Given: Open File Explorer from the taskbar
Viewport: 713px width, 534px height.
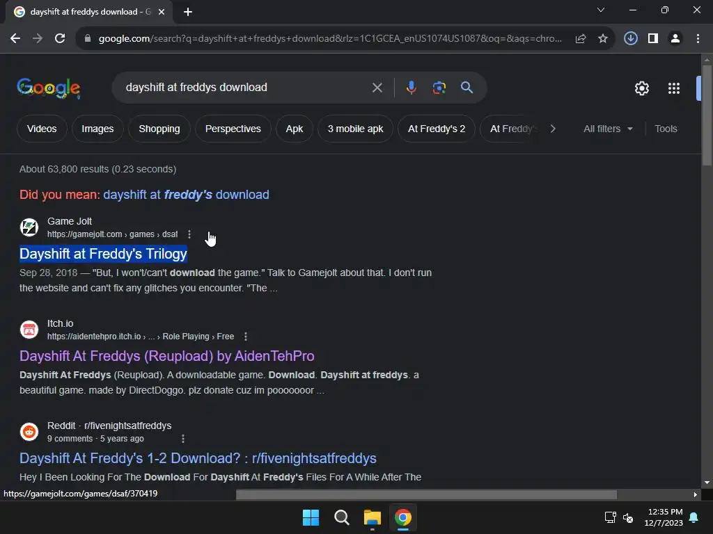Looking at the screenshot, I should 372,517.
